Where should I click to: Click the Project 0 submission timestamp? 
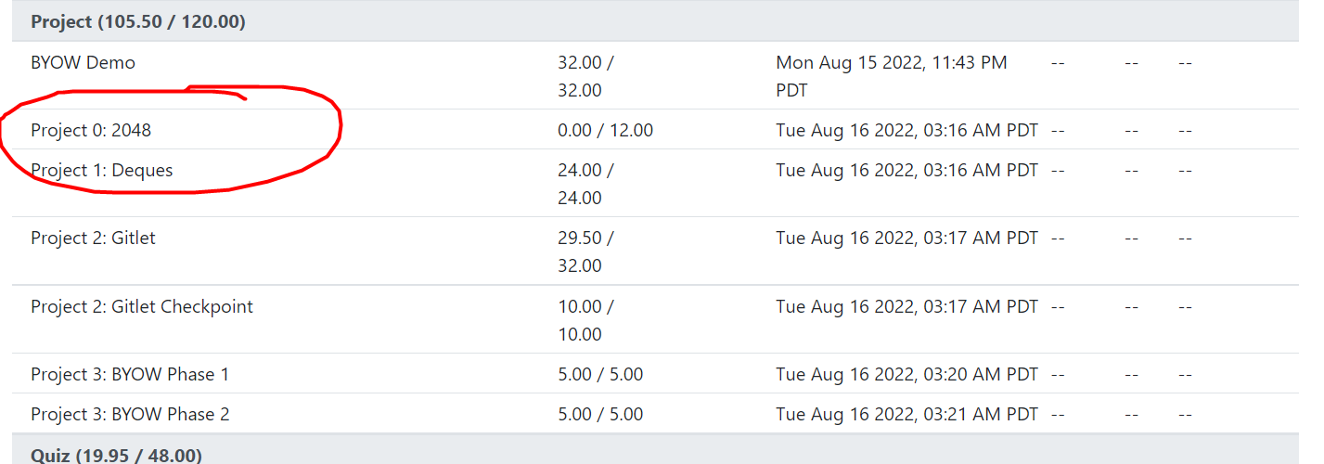907,131
